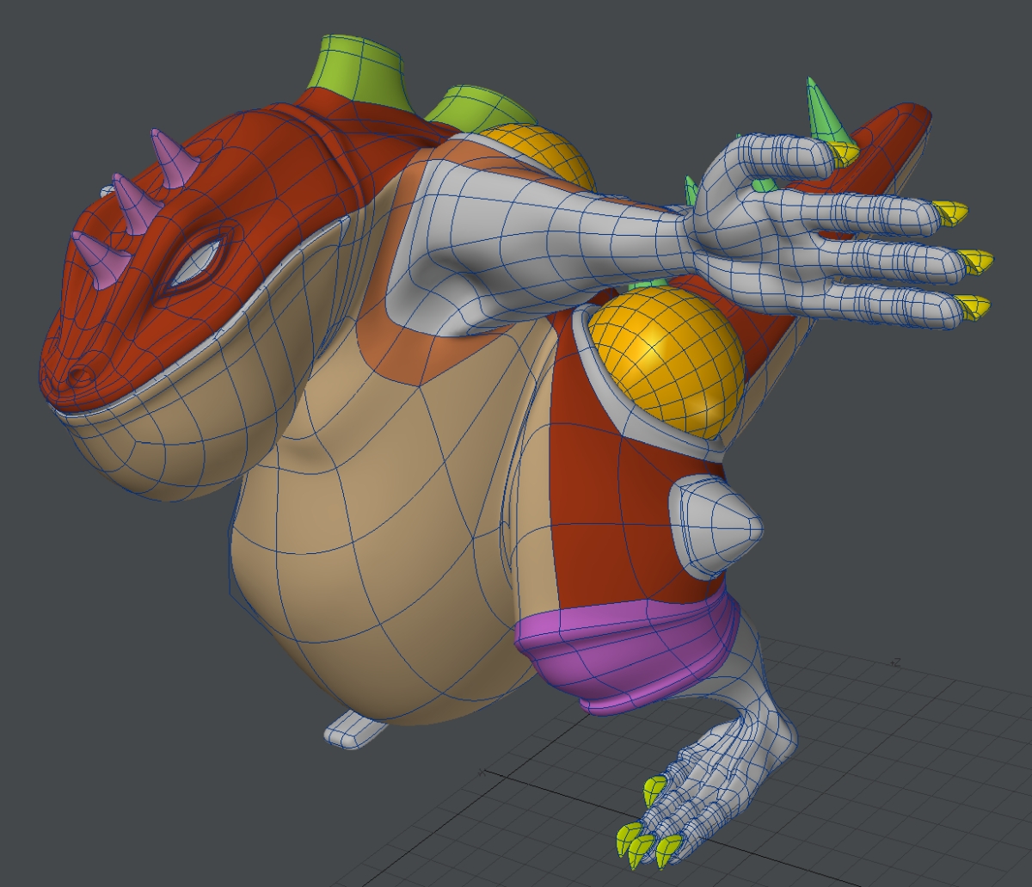Click the magenta band around the leg

pyautogui.click(x=628, y=654)
